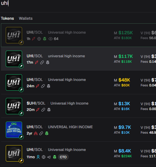Click the pill badge on the $13K token
156x167 pixels.
21,113
